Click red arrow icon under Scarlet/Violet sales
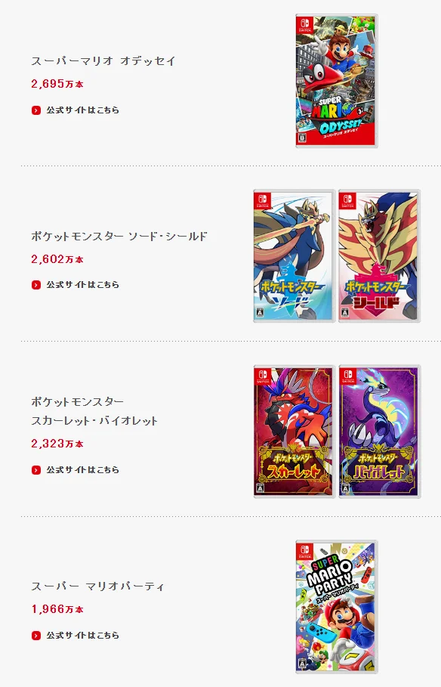Image resolution: width=441 pixels, height=687 pixels. pos(36,470)
